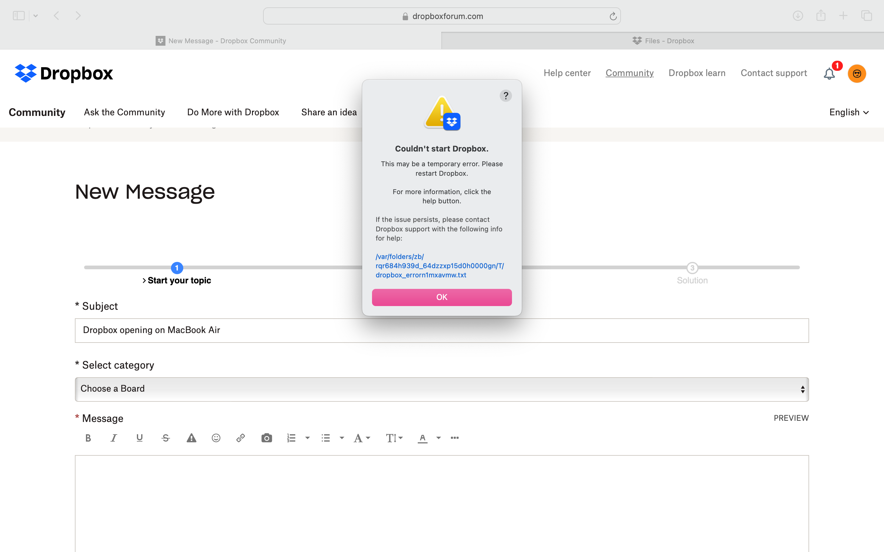Screen dimensions: 884x552
Task: Toggle the Underline formatting icon
Action: (x=139, y=438)
